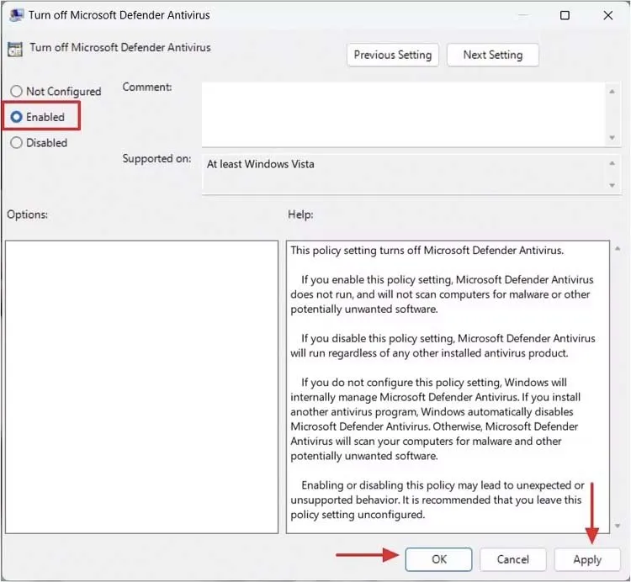The height and width of the screenshot is (582, 631).
Task: Click the Comment box scroll down arrow
Action: (x=612, y=137)
